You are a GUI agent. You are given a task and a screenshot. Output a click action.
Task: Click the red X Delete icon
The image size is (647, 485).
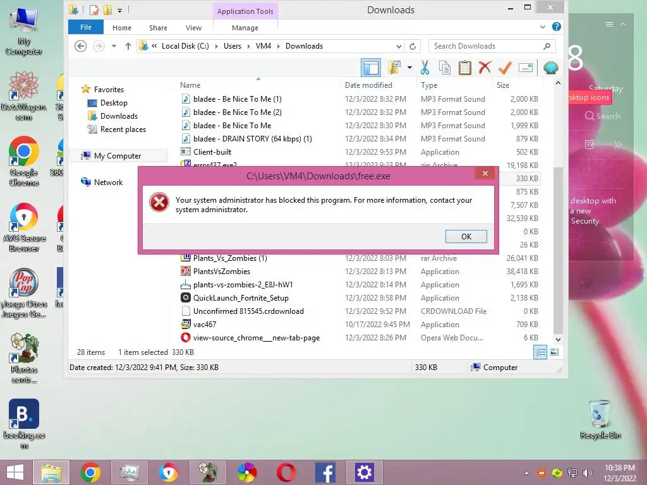coord(485,67)
